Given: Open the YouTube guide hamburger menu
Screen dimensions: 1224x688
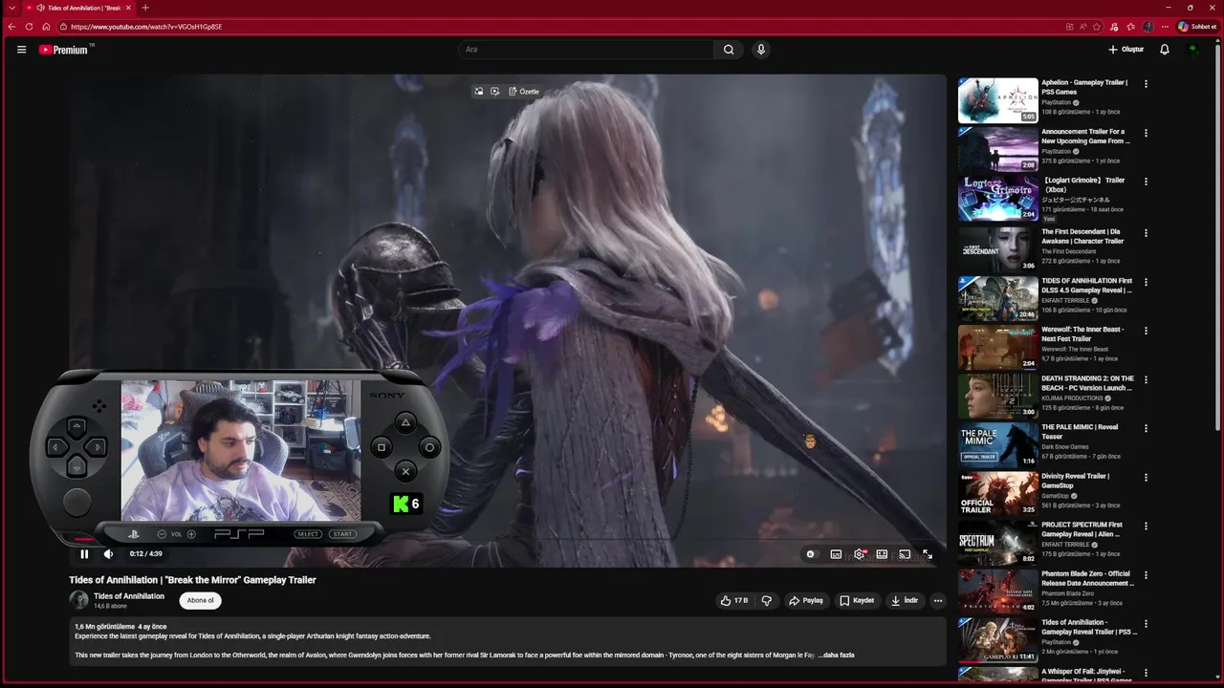Looking at the screenshot, I should [21, 50].
